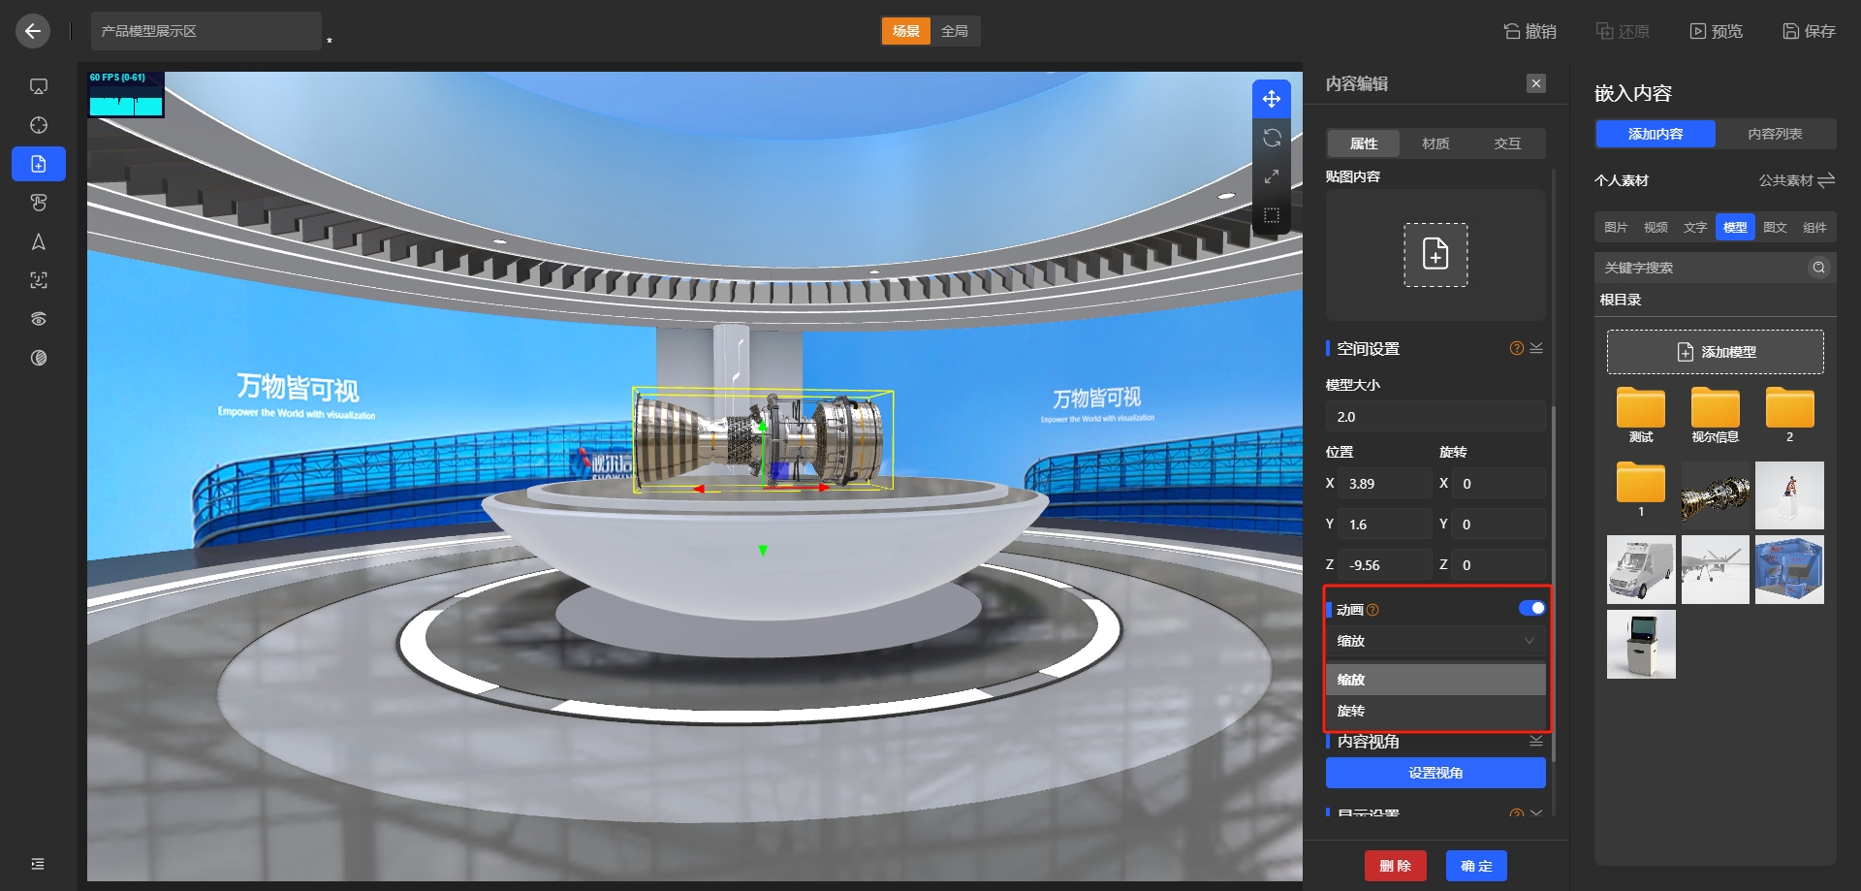Image resolution: width=1861 pixels, height=891 pixels.
Task: Select the Rotate tool in the gizmo toolbar
Action: pos(1272,137)
